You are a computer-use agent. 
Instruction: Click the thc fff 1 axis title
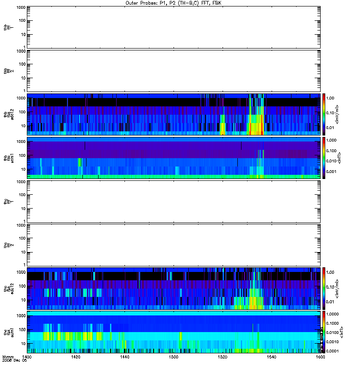tap(8, 202)
